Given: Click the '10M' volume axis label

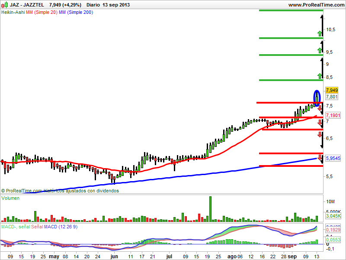Looking at the screenshot, I should [x=330, y=201].
